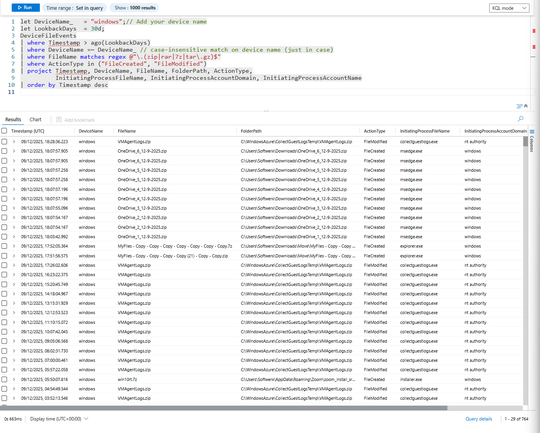Select the Results tab

click(13, 120)
